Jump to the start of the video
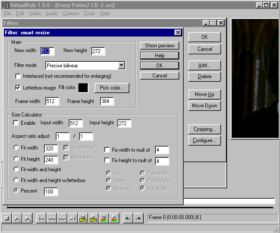 tap(41, 218)
